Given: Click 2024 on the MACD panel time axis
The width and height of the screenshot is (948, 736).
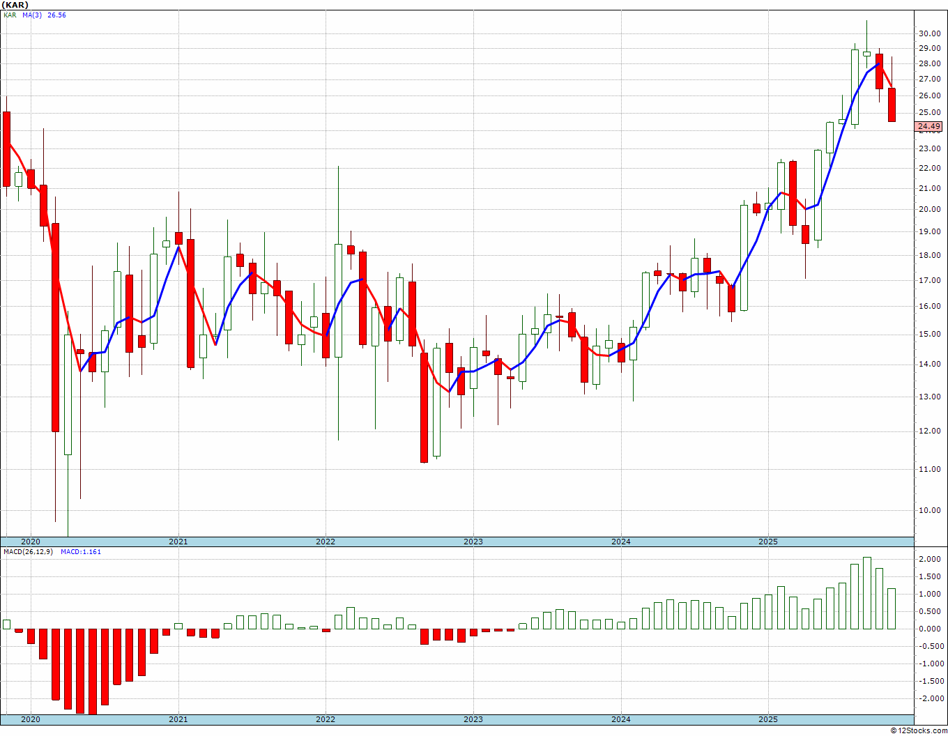Looking at the screenshot, I should coord(621,719).
